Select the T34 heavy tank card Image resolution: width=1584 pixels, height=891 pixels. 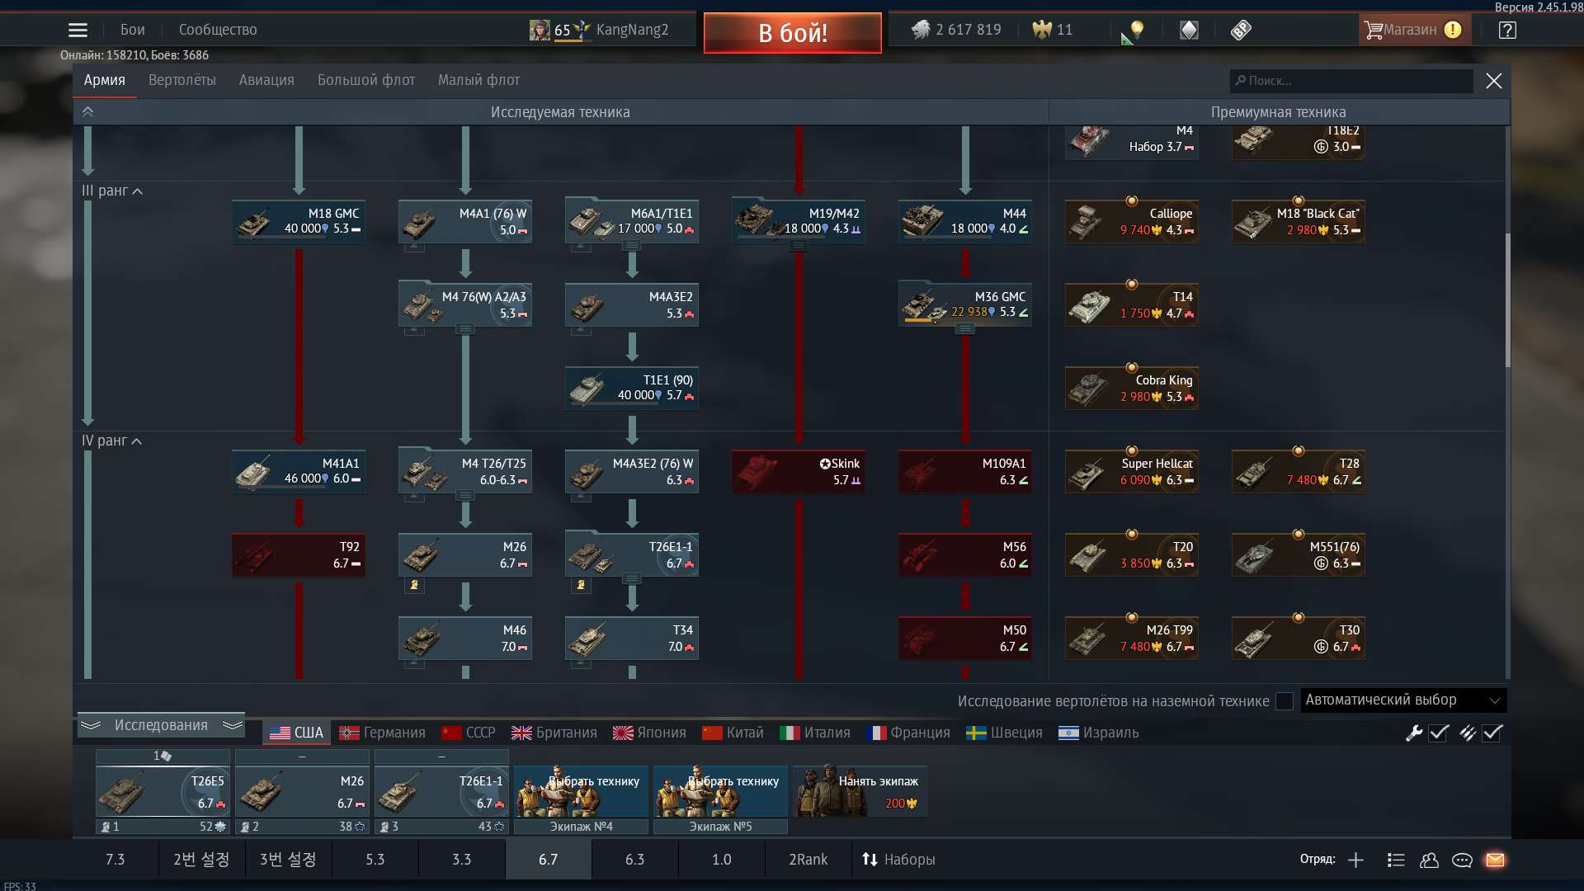[632, 638]
